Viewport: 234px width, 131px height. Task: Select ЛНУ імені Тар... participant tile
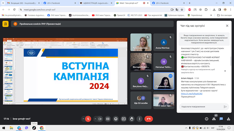click(x=164, y=100)
